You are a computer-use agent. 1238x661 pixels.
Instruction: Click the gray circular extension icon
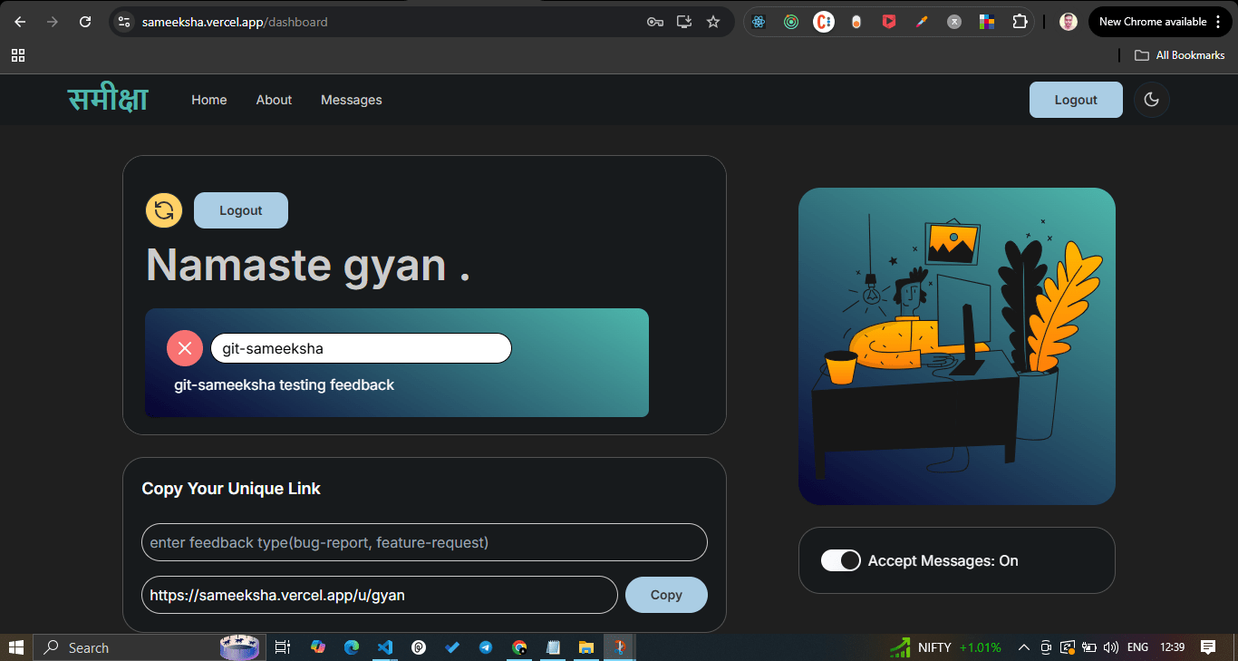point(954,22)
